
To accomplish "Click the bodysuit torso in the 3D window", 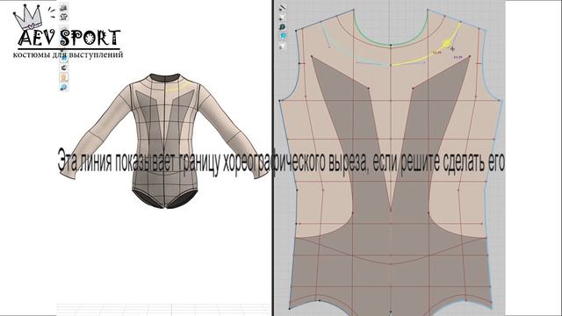I will click(x=164, y=143).
